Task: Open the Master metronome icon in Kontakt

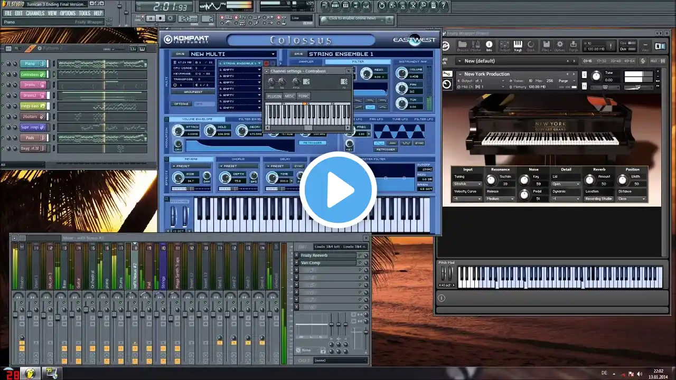Action: (476, 46)
